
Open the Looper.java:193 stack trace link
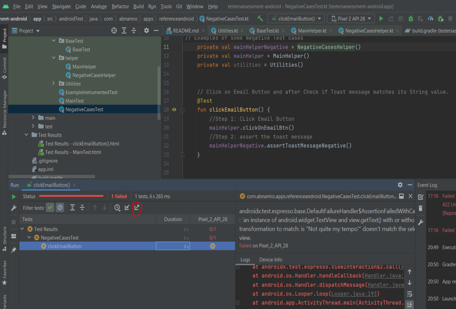[x=354, y=294]
